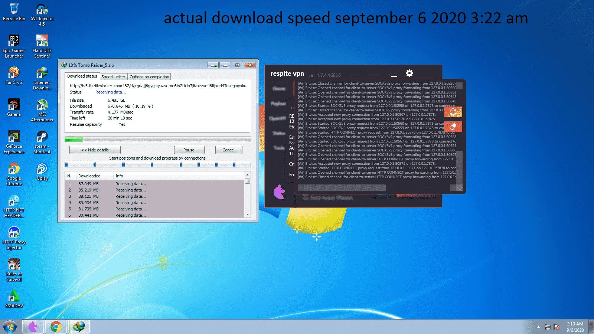
Task: Select connection row 1 with 87.049 MB
Action: tap(155, 184)
